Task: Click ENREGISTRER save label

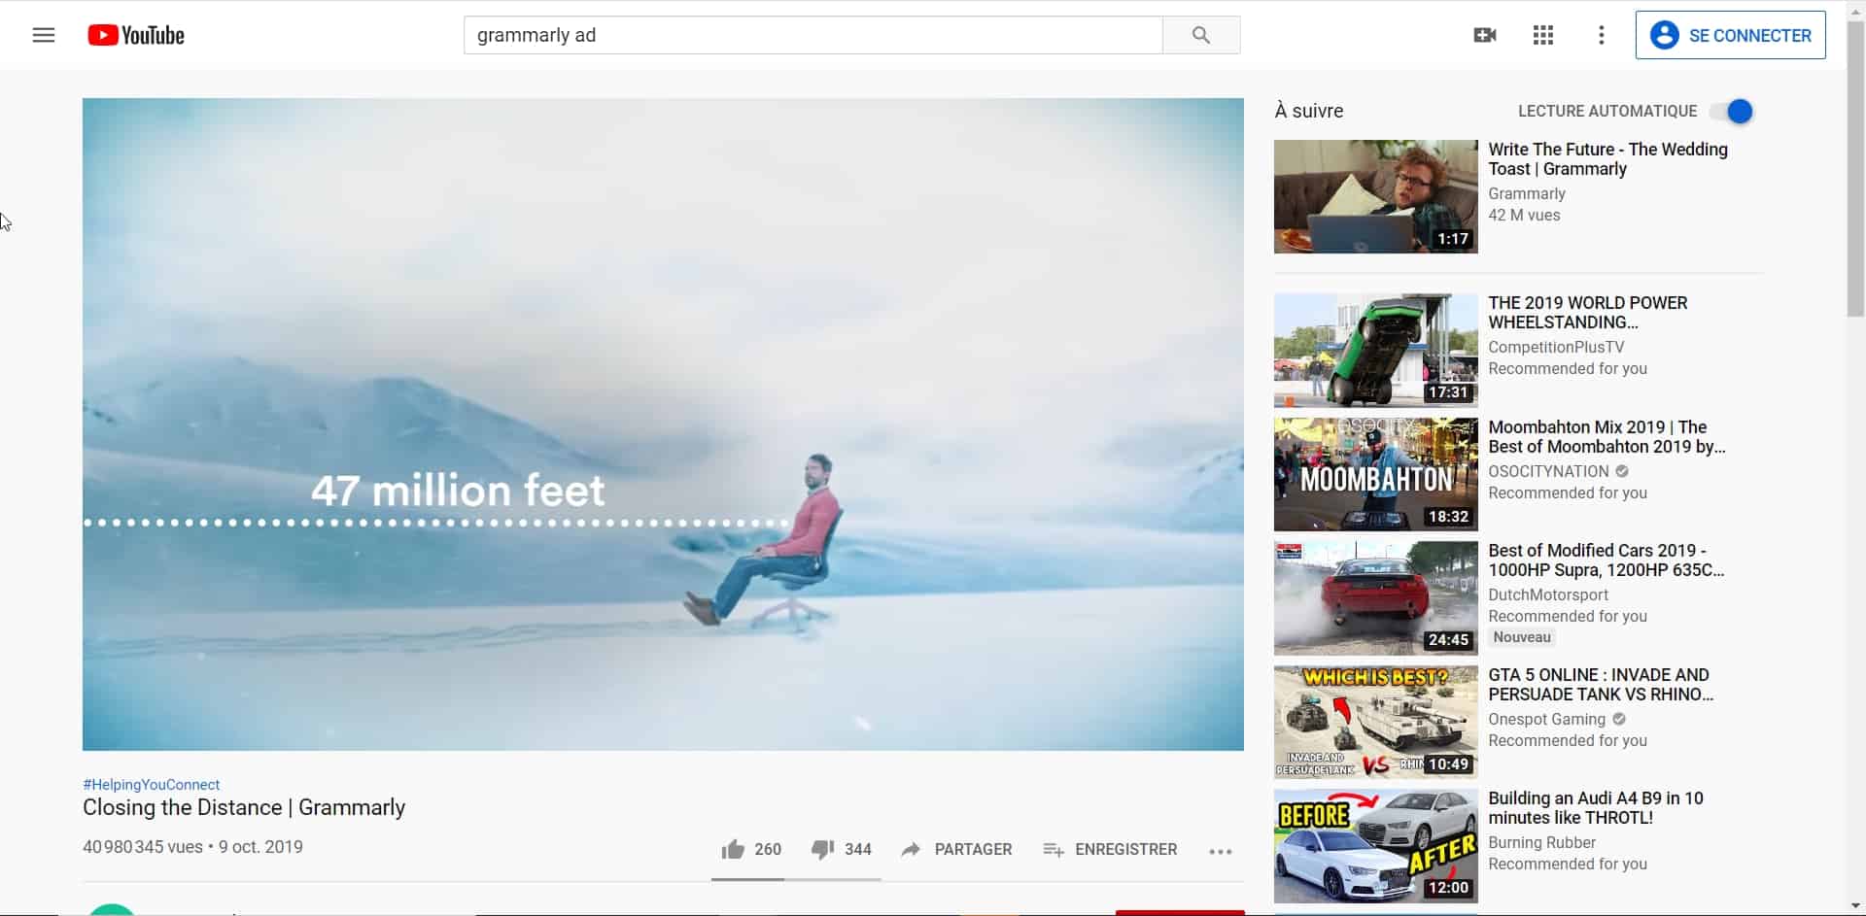Action: pos(1125,850)
